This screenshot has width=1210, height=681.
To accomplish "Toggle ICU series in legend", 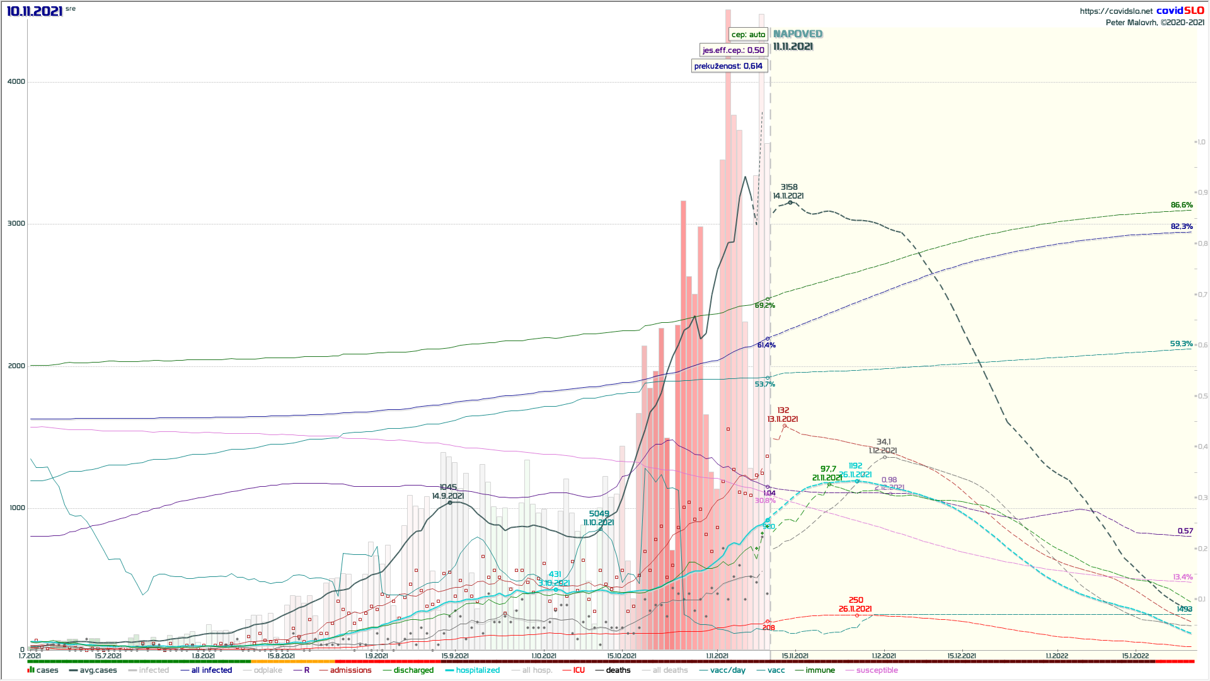I will (579, 670).
